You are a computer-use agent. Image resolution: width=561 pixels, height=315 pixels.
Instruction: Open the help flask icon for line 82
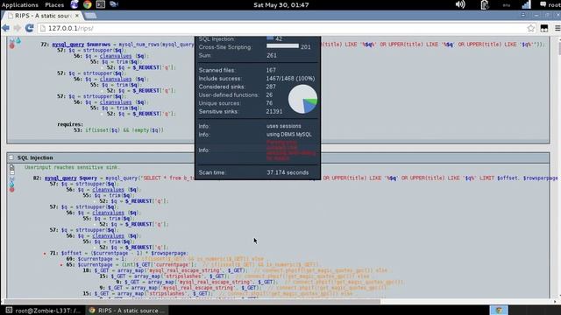(11, 184)
